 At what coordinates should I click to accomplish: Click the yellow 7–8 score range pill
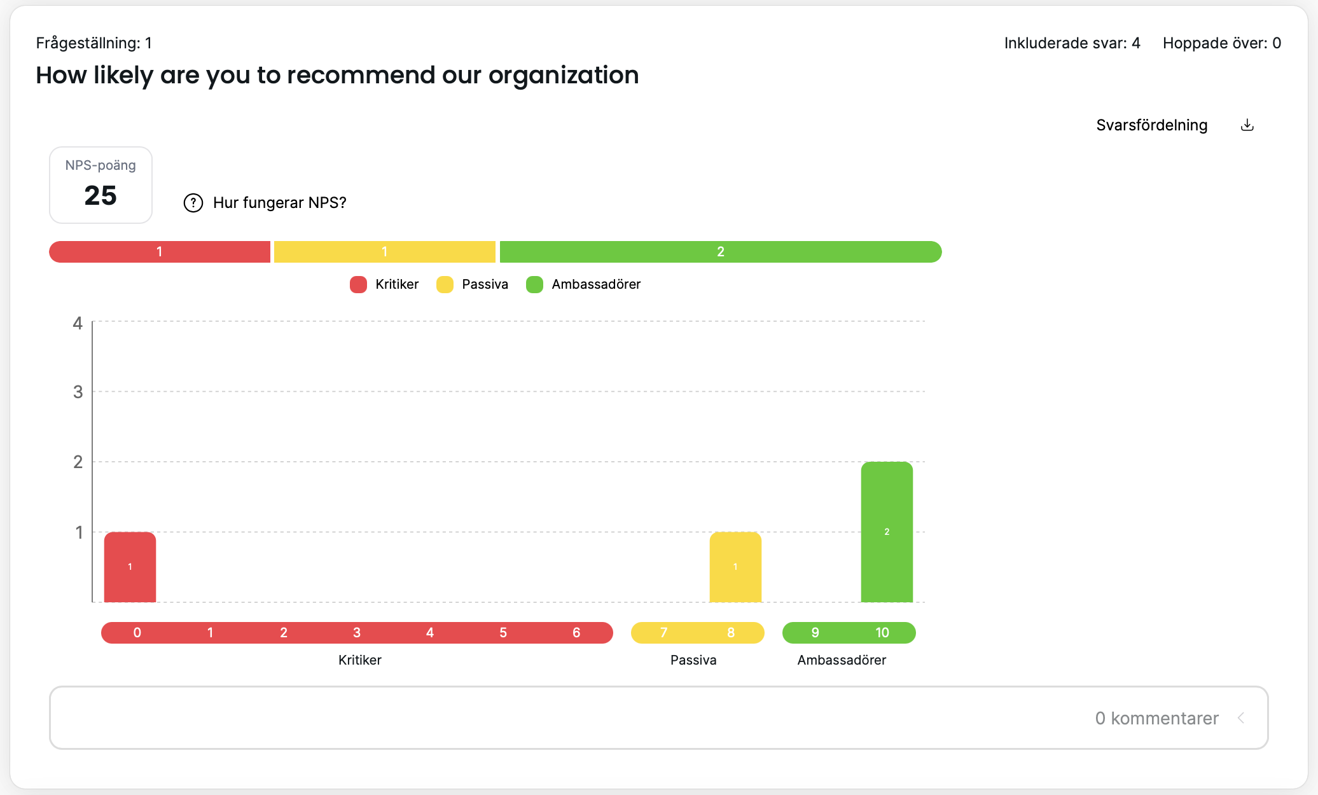tap(697, 633)
